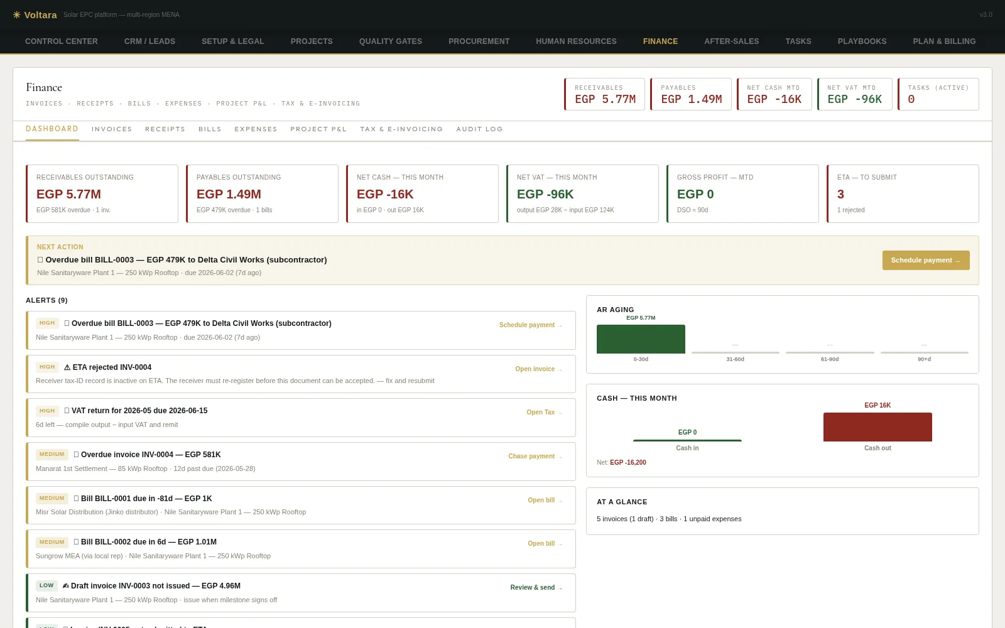Click the v3.0 version label

coord(986,14)
